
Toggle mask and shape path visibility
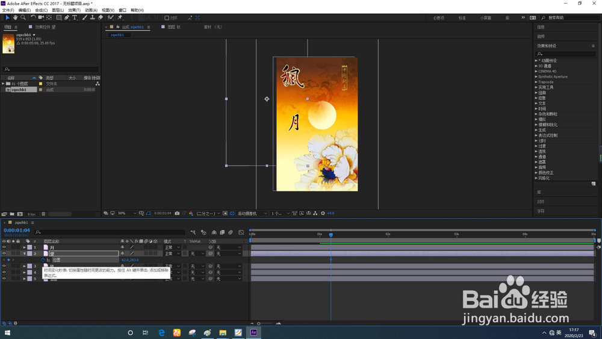click(148, 213)
